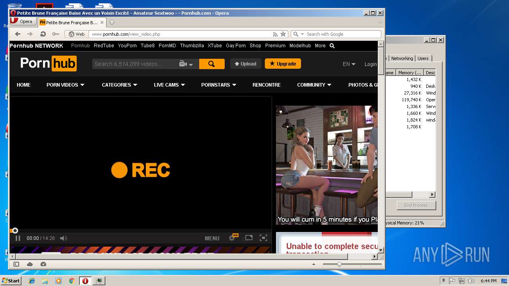Open the More link in network bar
The width and height of the screenshot is (509, 286).
[x=320, y=46]
